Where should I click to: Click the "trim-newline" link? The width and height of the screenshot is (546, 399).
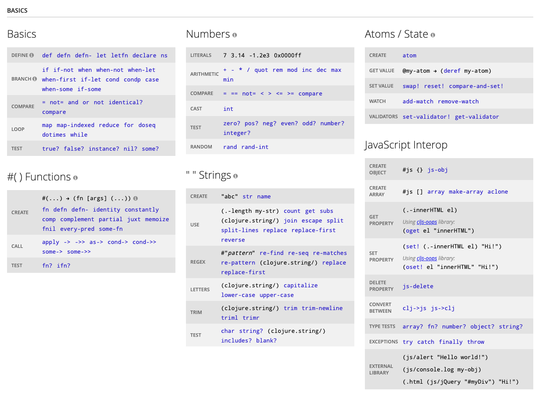coord(322,308)
